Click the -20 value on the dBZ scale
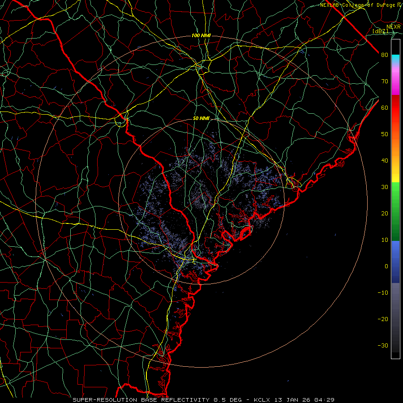Screen dimensions: 403x403 pos(383,319)
